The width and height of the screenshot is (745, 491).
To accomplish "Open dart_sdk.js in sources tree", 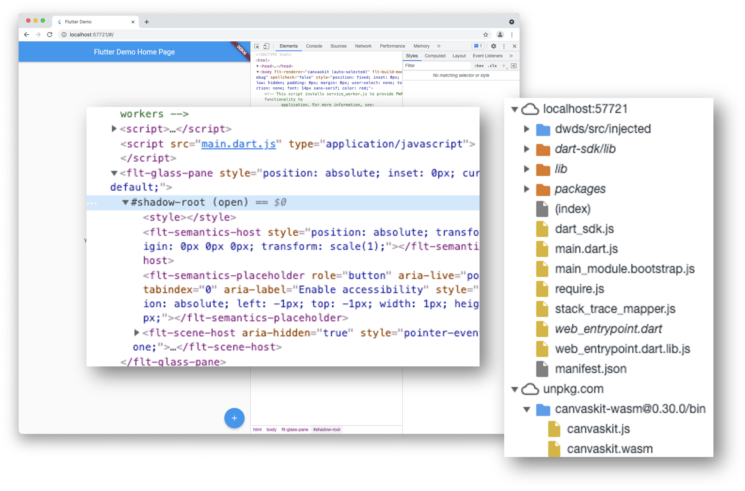I will [x=584, y=229].
